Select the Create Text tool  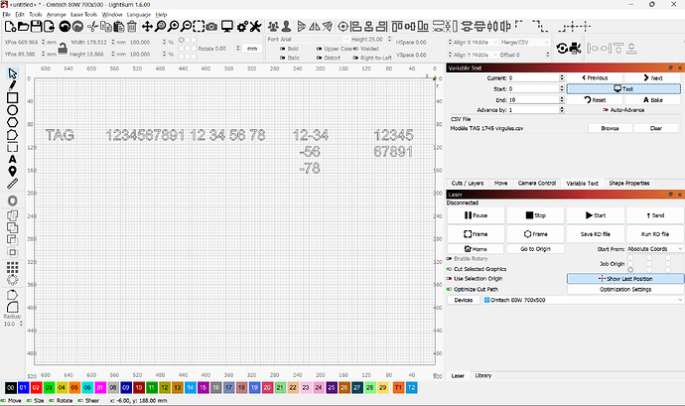[x=12, y=159]
